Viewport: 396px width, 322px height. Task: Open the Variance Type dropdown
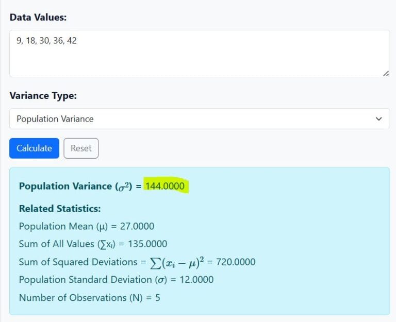coord(199,119)
